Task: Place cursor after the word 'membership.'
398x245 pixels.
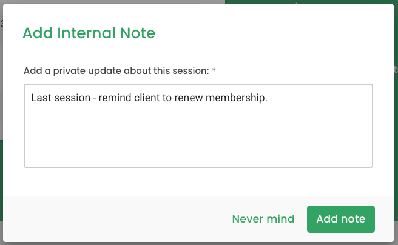Action: click(x=268, y=98)
